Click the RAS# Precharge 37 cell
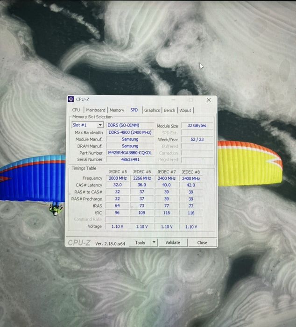This screenshot has width=296, height=327. coord(142,199)
